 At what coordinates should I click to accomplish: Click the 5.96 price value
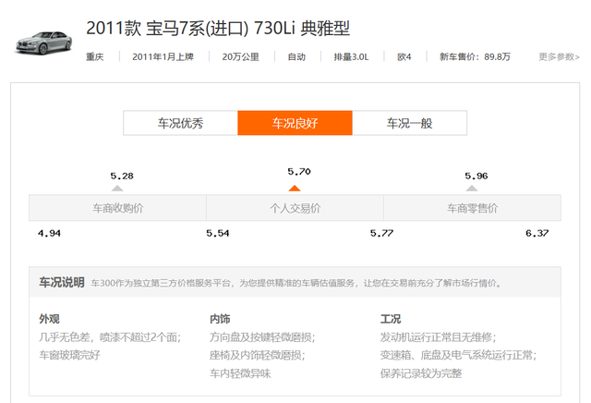click(x=476, y=176)
